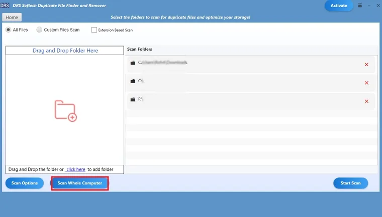Image resolution: width=382 pixels, height=217 pixels.
Task: Click the add-folder icon in drop area
Action: (65, 111)
